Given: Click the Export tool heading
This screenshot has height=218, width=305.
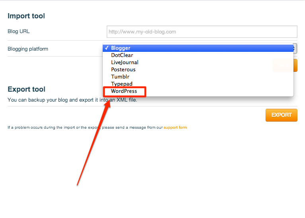Looking at the screenshot, I should click(x=26, y=89).
